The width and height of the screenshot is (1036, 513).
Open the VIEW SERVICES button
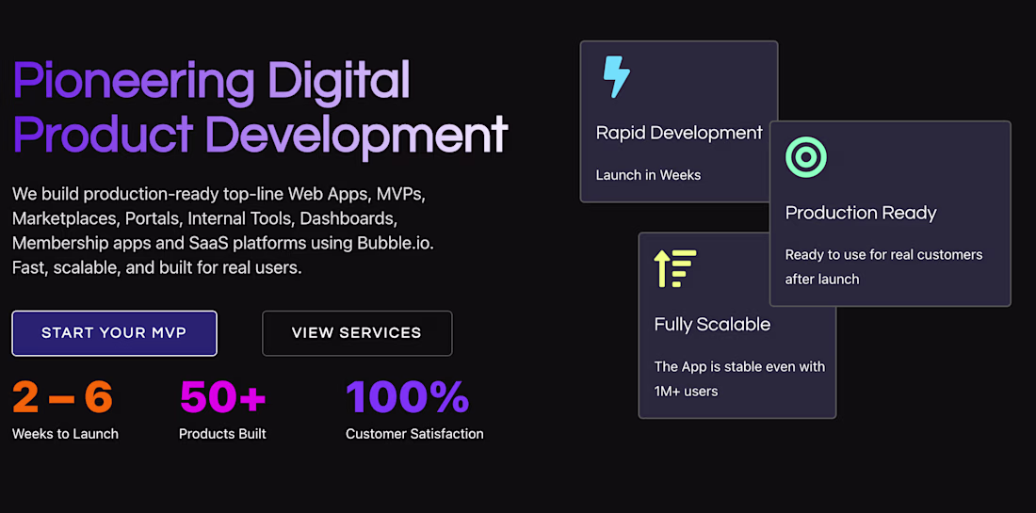(x=357, y=333)
